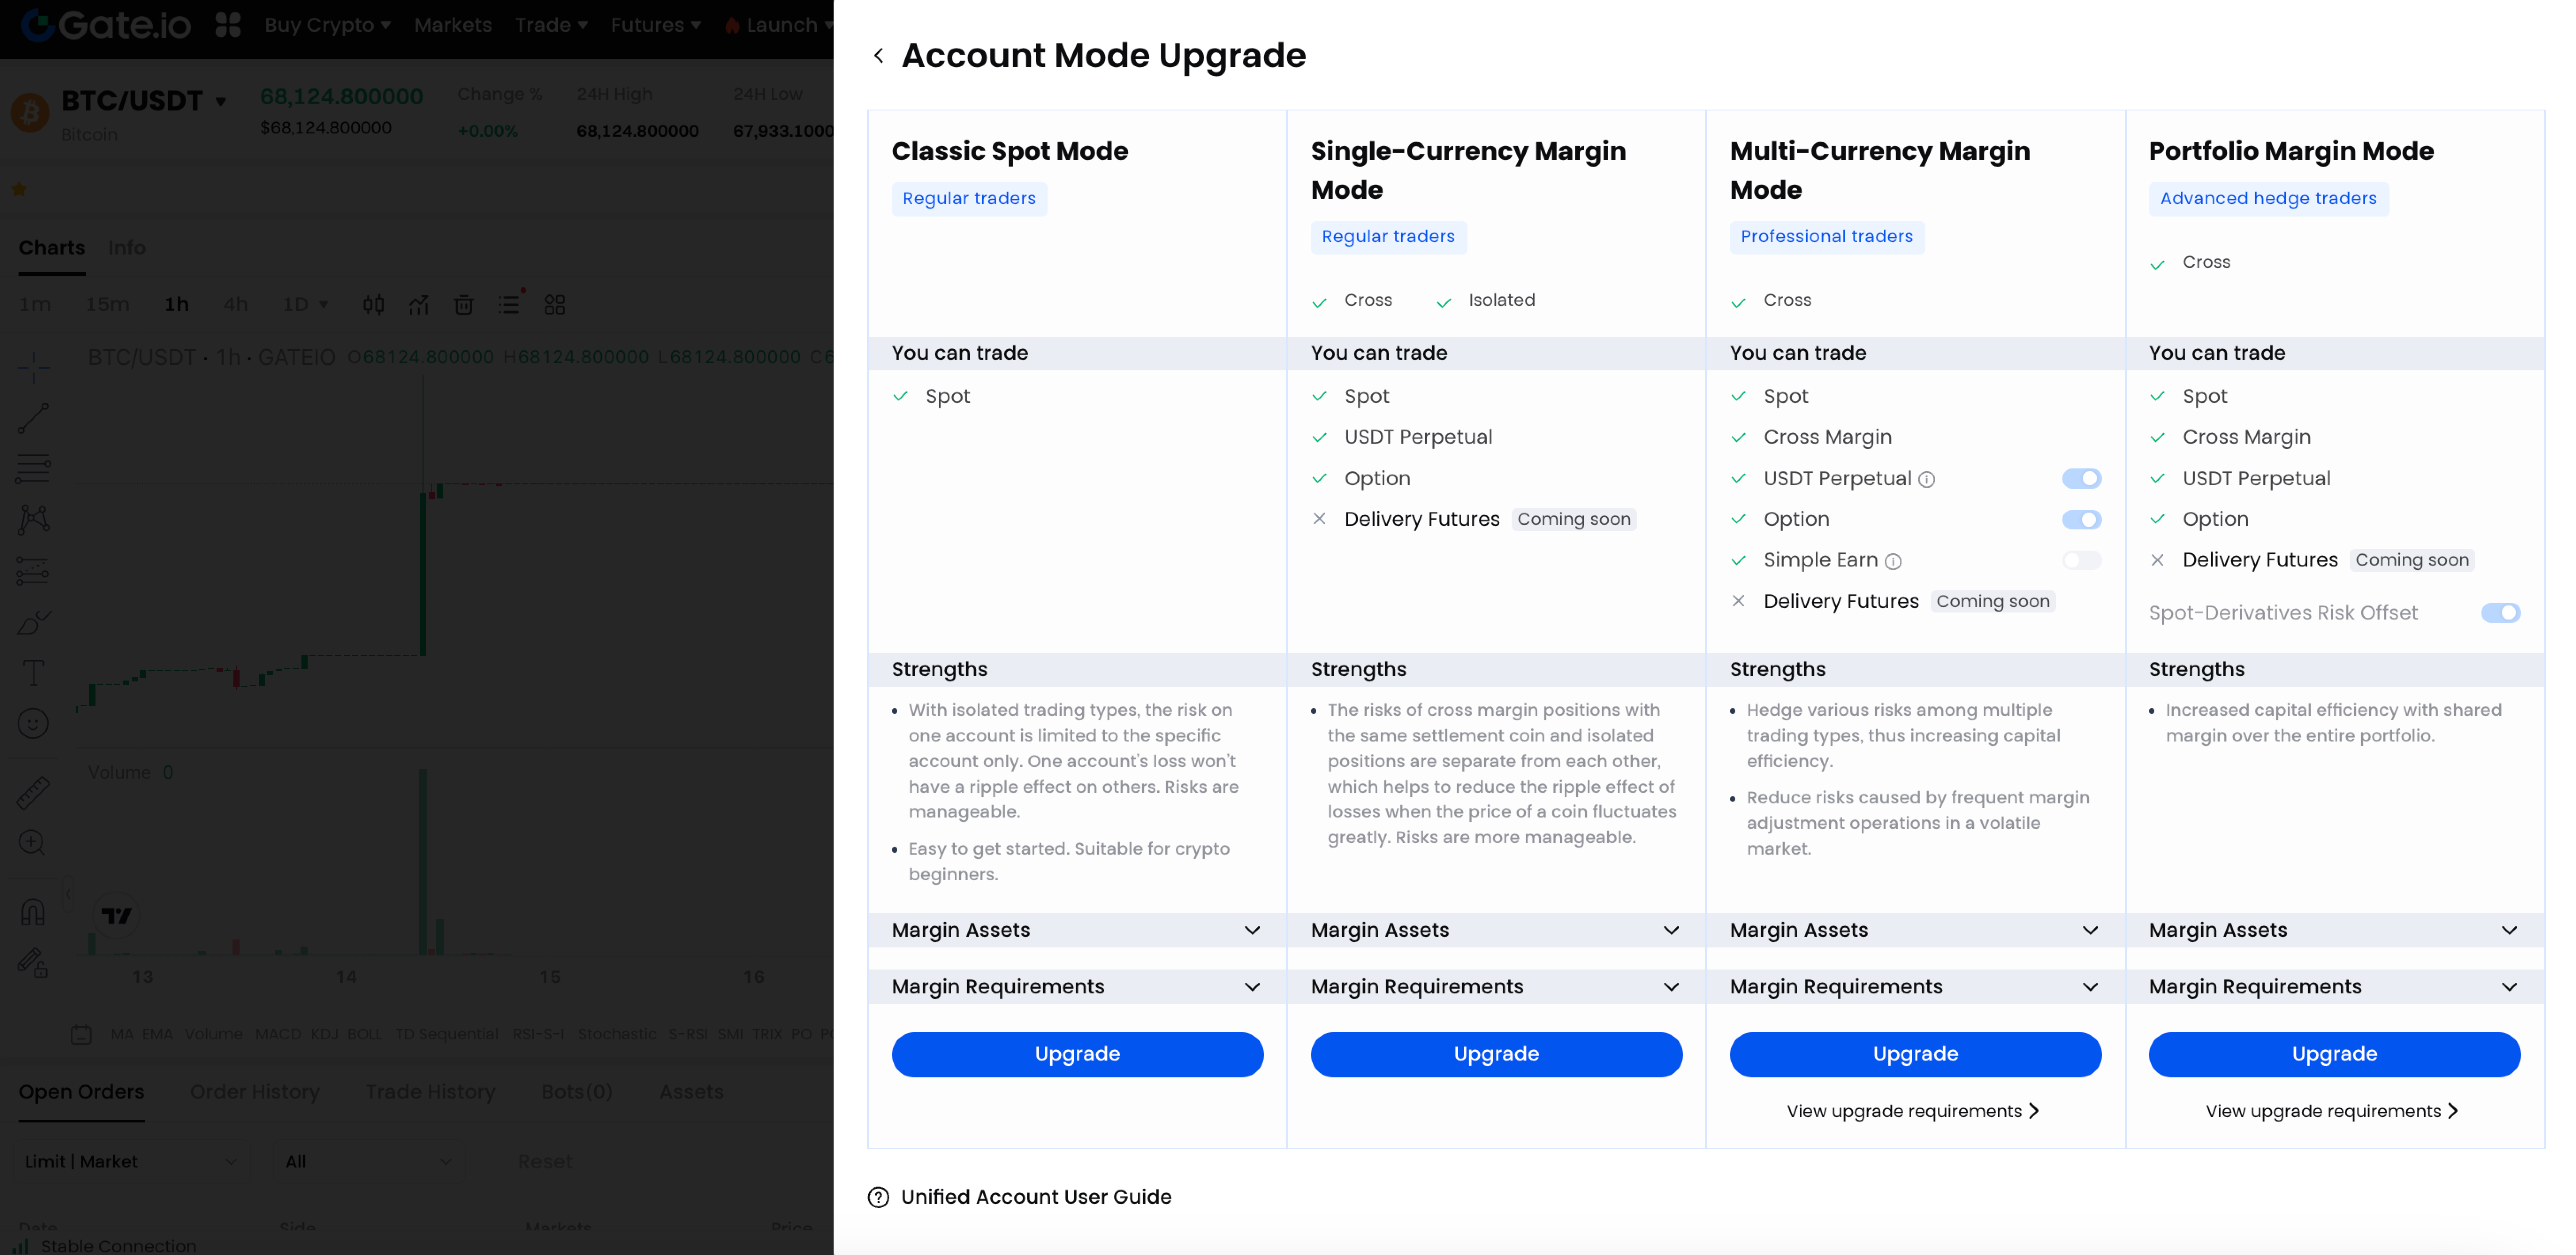Open the Order History tab
This screenshot has height=1255, width=2576.
pos(254,1092)
